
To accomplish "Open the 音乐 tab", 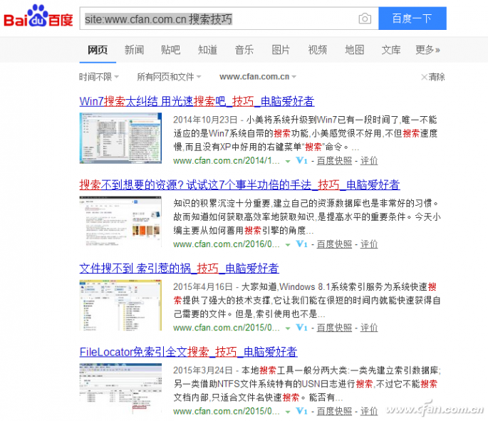I will [x=244, y=50].
